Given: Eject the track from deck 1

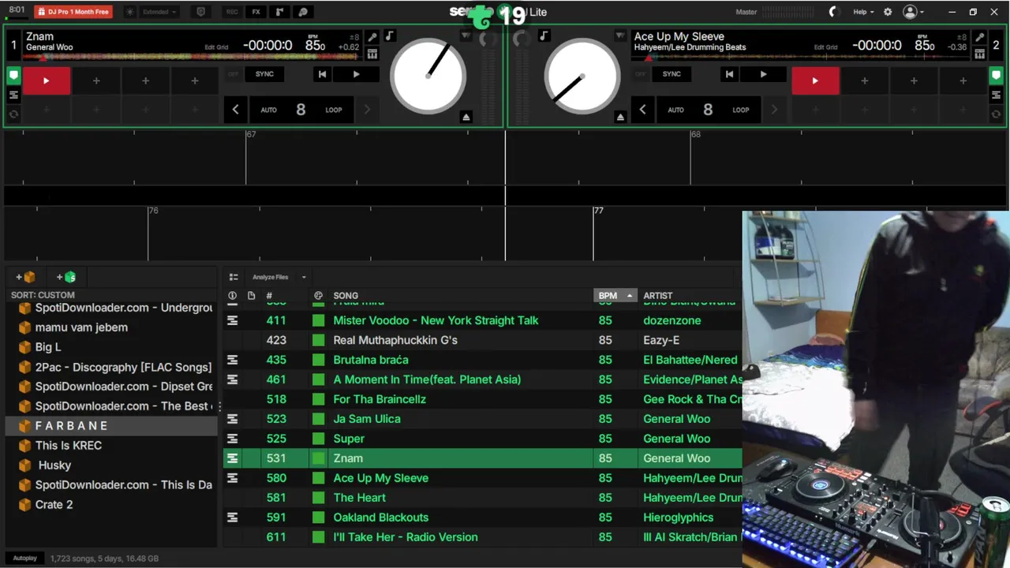Looking at the screenshot, I should (466, 117).
